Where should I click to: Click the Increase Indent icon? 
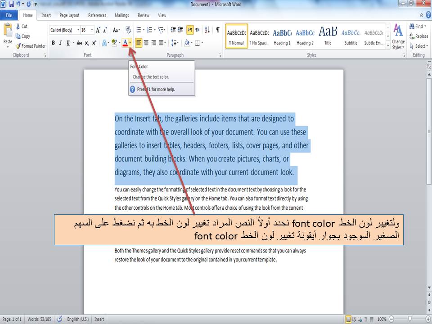pyautogui.click(x=180, y=30)
